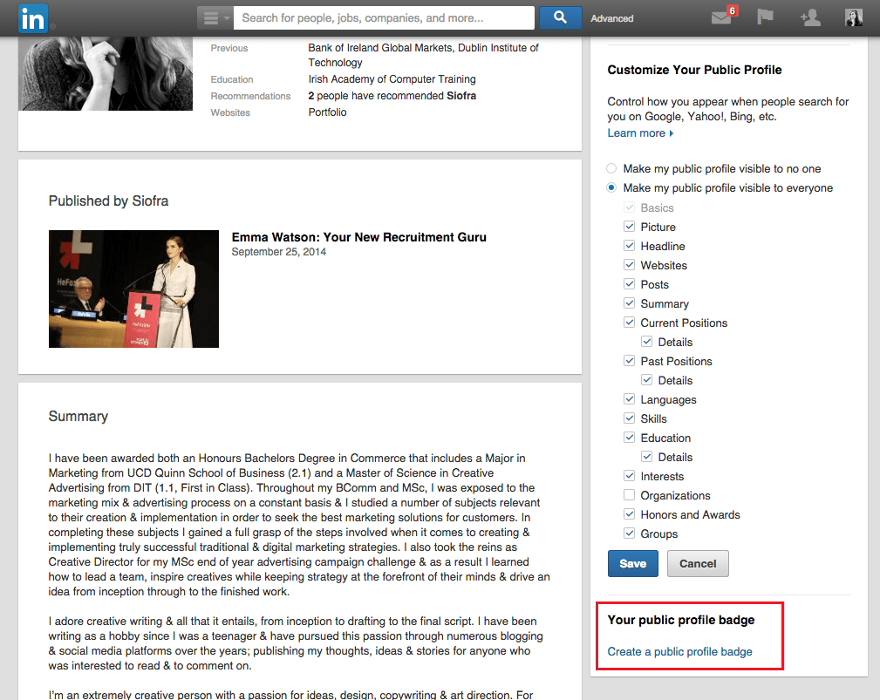880x700 pixels.
Task: Toggle Details under Current Positions
Action: [646, 342]
